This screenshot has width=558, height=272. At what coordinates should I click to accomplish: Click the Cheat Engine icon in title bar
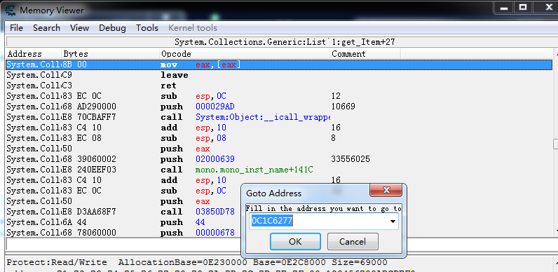point(11,11)
